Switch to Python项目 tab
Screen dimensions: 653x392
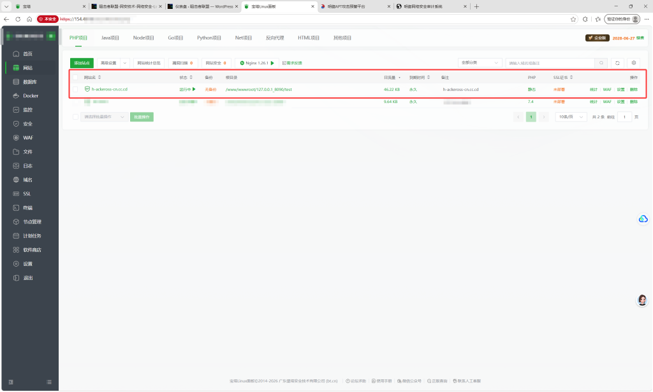209,38
